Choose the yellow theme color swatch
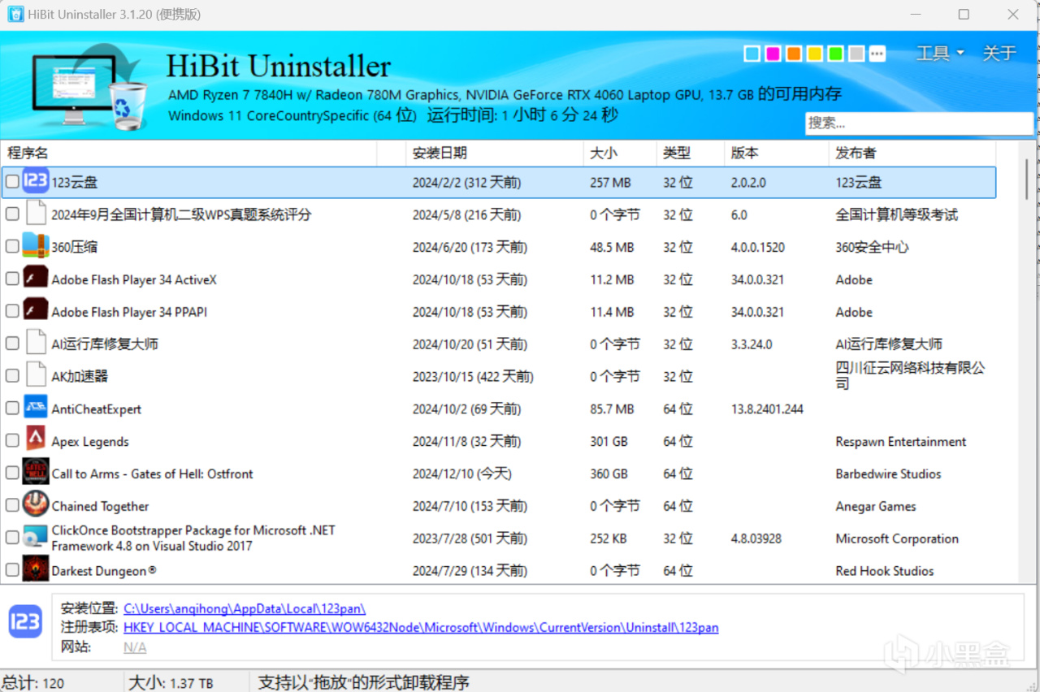The image size is (1040, 692). coord(815,54)
